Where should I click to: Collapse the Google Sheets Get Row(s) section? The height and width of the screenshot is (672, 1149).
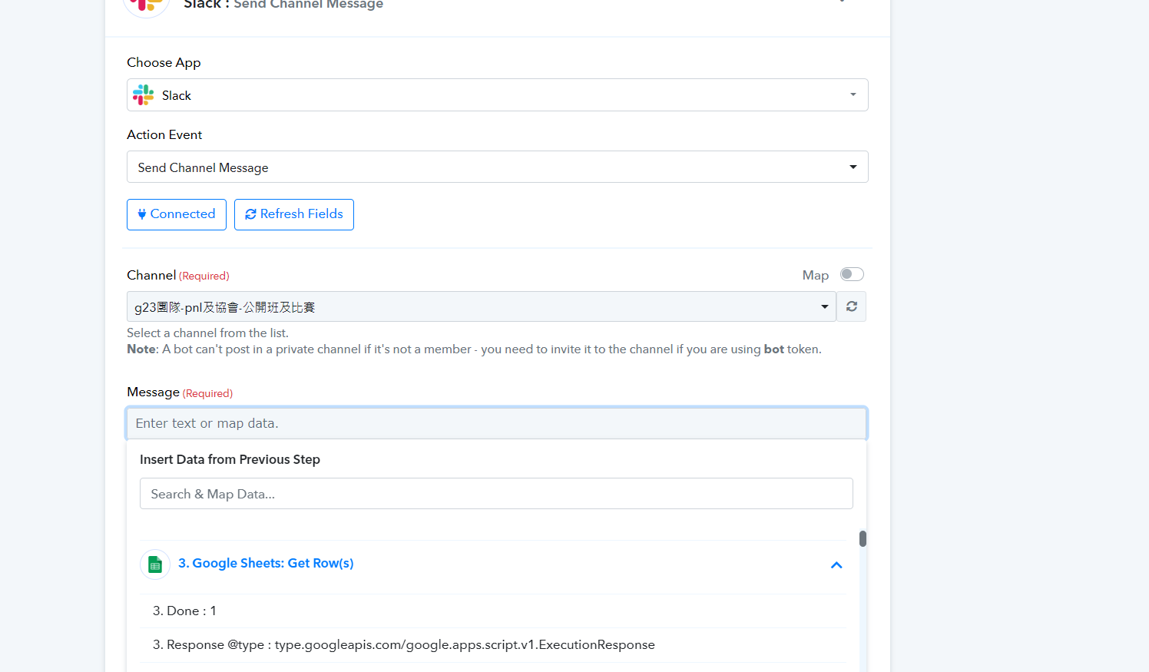[836, 565]
